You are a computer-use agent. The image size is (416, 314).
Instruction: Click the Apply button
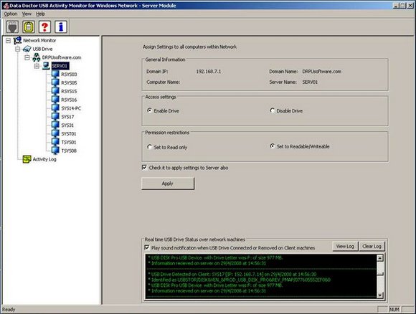[168, 184]
